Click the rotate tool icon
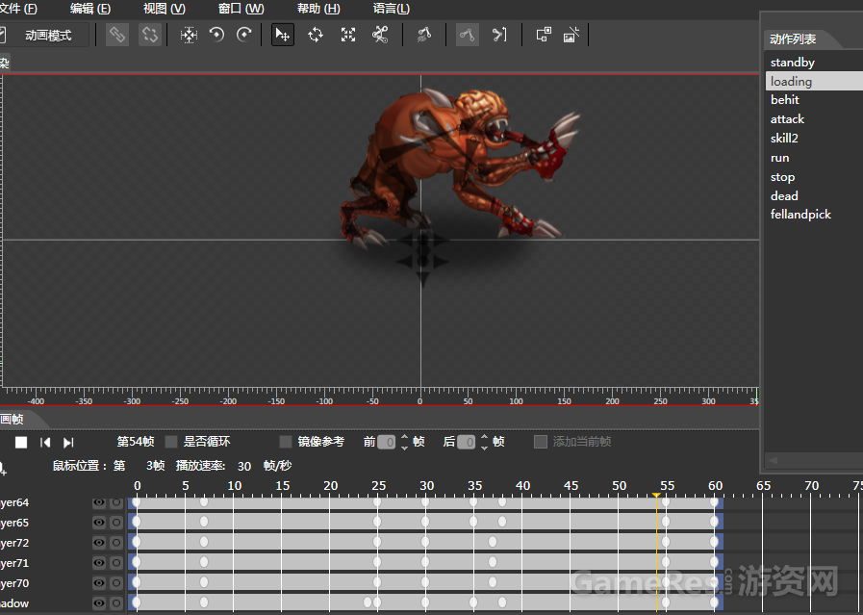 [316, 36]
